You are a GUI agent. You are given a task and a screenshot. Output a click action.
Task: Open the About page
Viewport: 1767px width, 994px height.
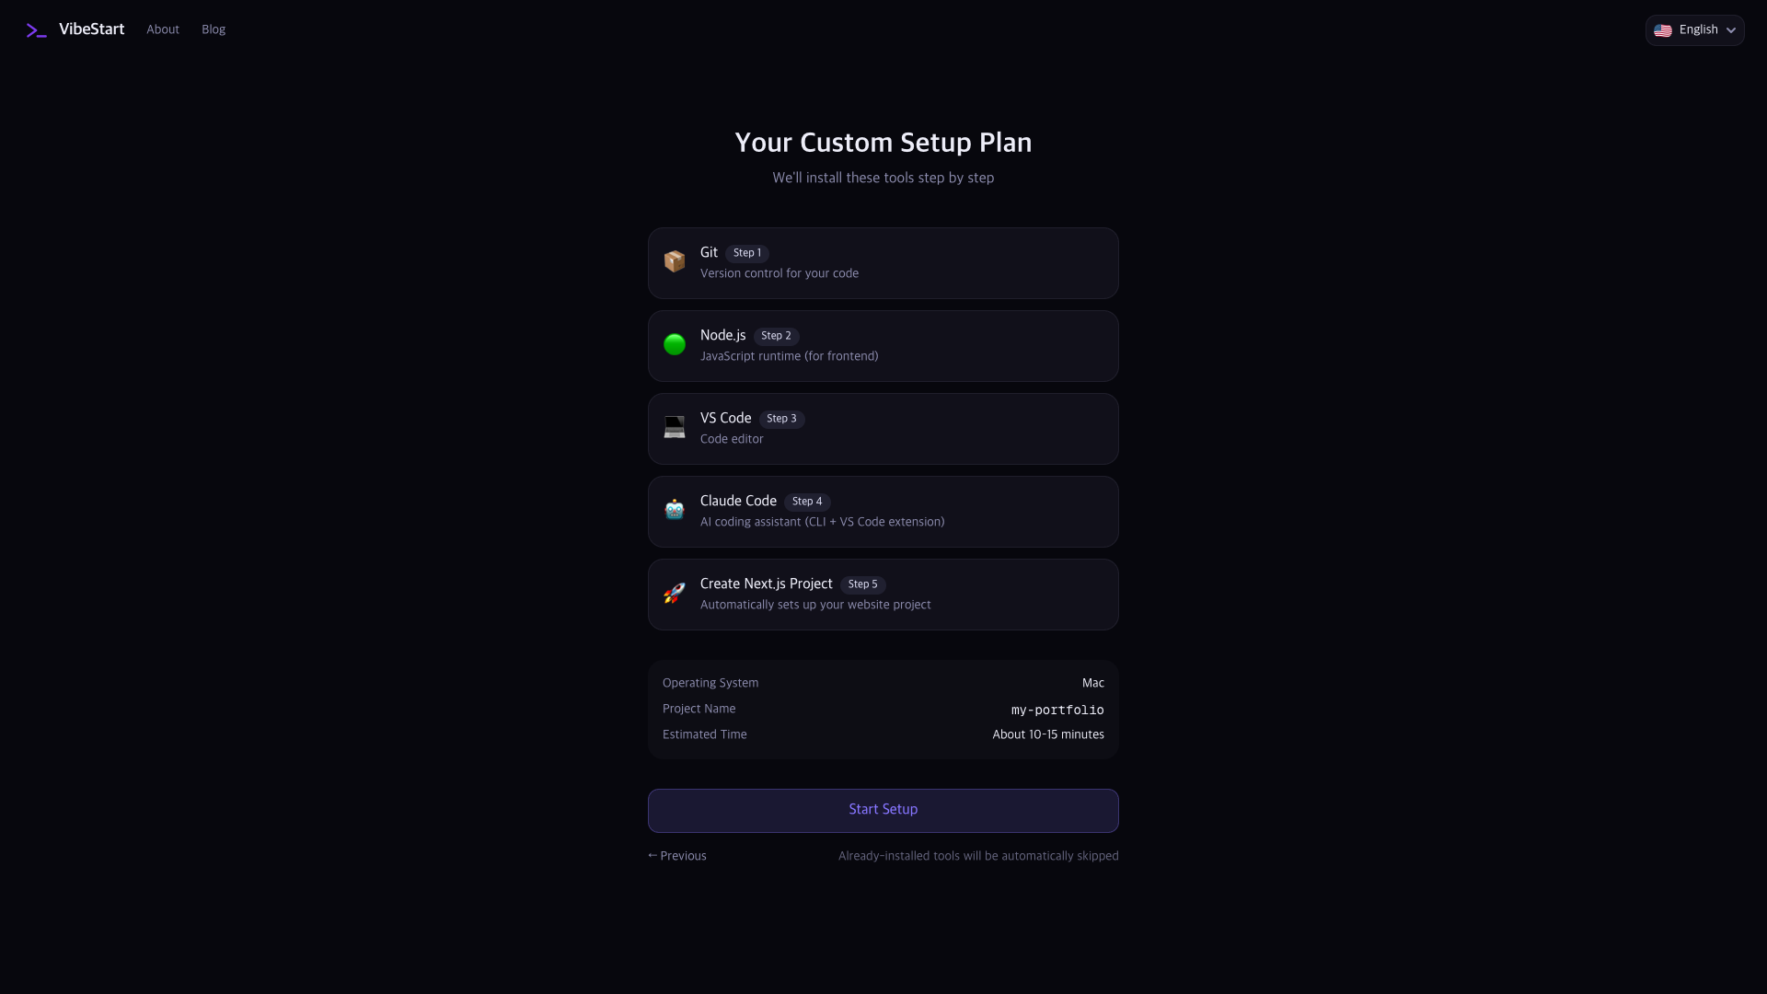pyautogui.click(x=163, y=29)
